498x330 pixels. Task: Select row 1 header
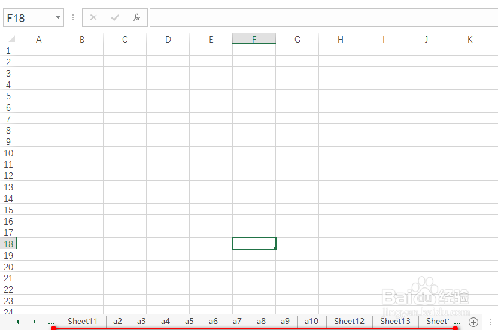pos(8,50)
